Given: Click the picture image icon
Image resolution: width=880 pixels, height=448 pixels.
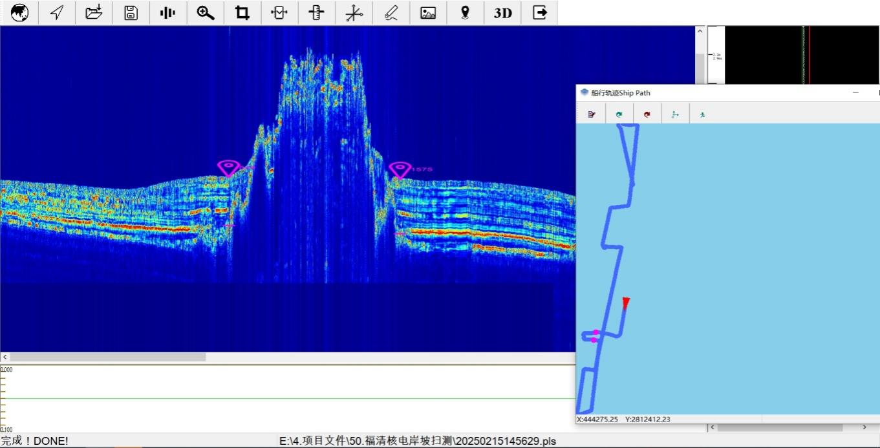Looking at the screenshot, I should click(x=428, y=12).
